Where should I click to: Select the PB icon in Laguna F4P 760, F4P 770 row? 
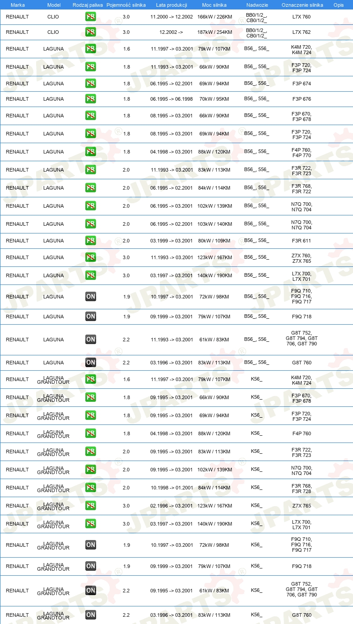(91, 152)
